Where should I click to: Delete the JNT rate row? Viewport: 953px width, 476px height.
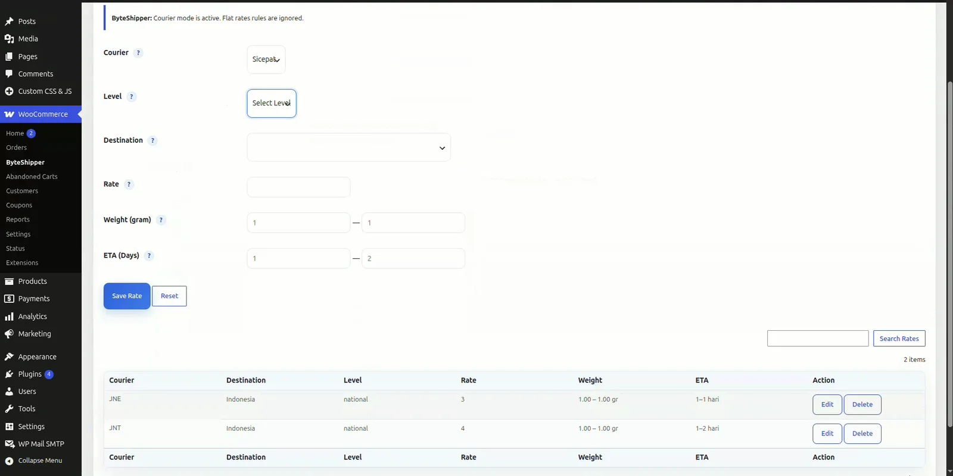tap(862, 434)
